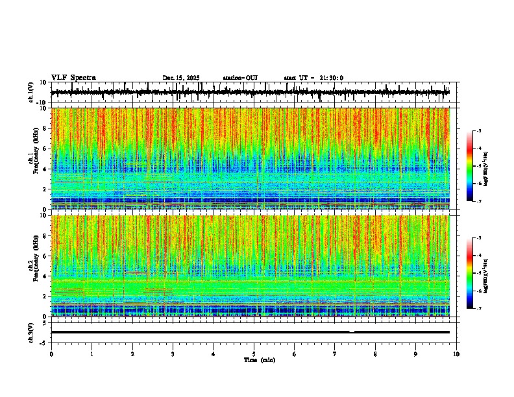Click the "start UT = 21:30:0" text
The image size is (514, 397).
pos(313,78)
